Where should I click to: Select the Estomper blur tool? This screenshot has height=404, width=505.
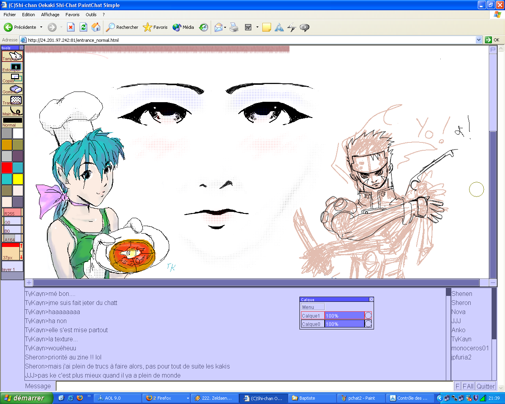tap(12, 67)
